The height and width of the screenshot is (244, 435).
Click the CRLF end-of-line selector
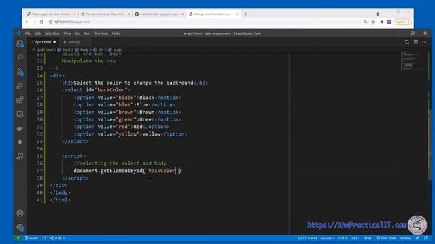pos(355,238)
